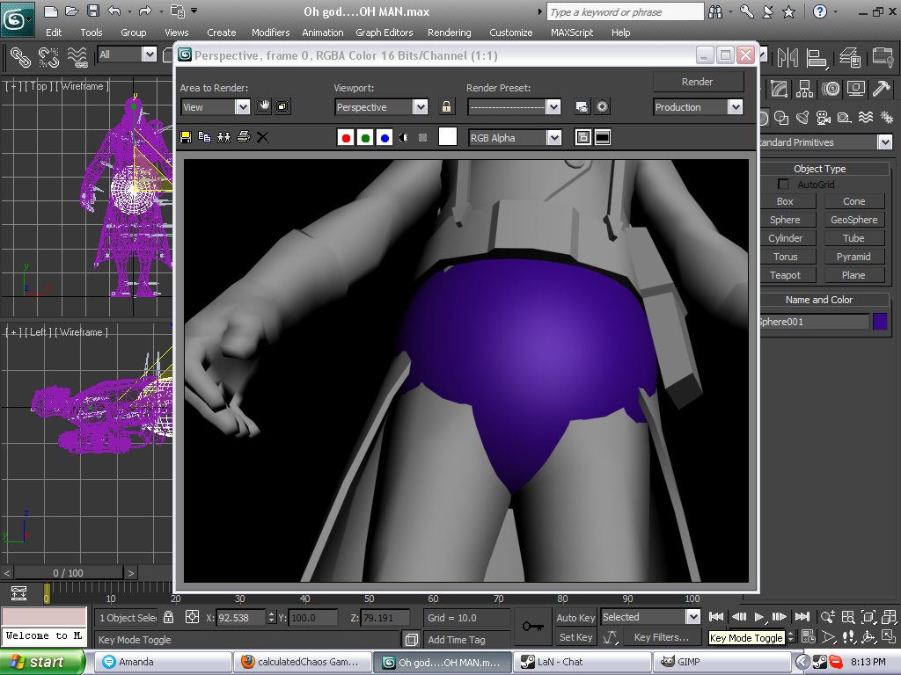
Task: Open Render Setup icon beside the preset
Action: pos(582,107)
